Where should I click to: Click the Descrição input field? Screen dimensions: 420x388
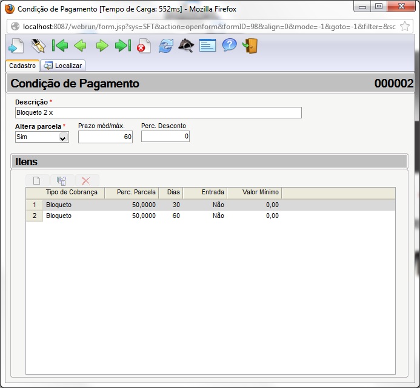pos(158,112)
